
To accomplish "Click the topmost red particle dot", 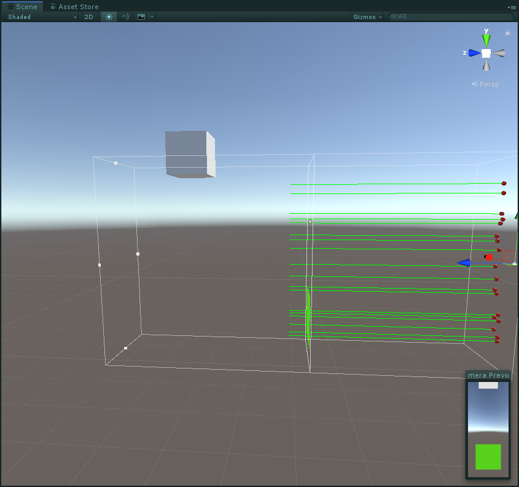I will tap(504, 183).
